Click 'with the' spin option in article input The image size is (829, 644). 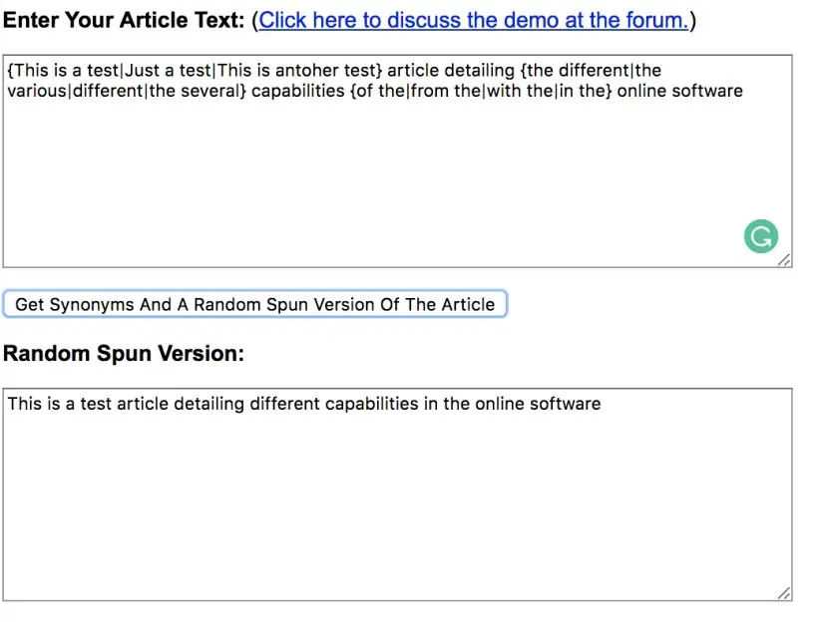coord(519,92)
